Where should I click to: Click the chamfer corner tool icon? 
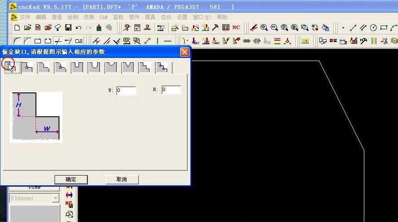(x=27, y=41)
